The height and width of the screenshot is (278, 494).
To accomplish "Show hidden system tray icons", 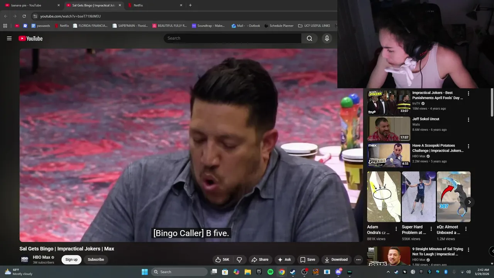I will [388, 272].
